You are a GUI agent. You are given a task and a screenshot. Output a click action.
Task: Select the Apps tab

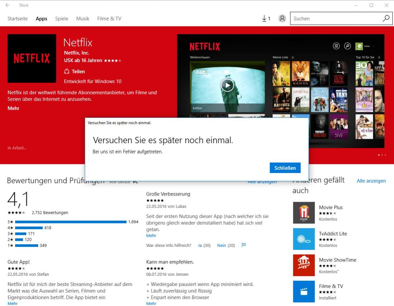(41, 19)
